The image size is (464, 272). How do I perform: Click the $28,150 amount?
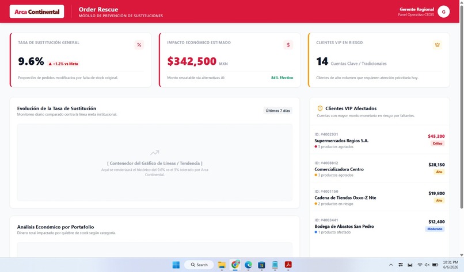[x=436, y=165]
